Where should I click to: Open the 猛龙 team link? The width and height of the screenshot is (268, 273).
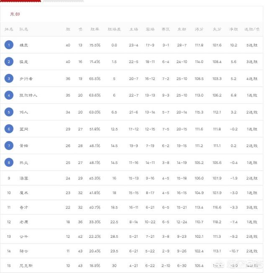[x=23, y=62]
